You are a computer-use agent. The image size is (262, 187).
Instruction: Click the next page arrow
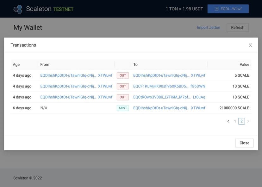[248, 121]
